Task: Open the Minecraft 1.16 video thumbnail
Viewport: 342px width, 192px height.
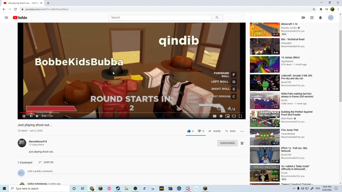Action: [x=265, y=30]
